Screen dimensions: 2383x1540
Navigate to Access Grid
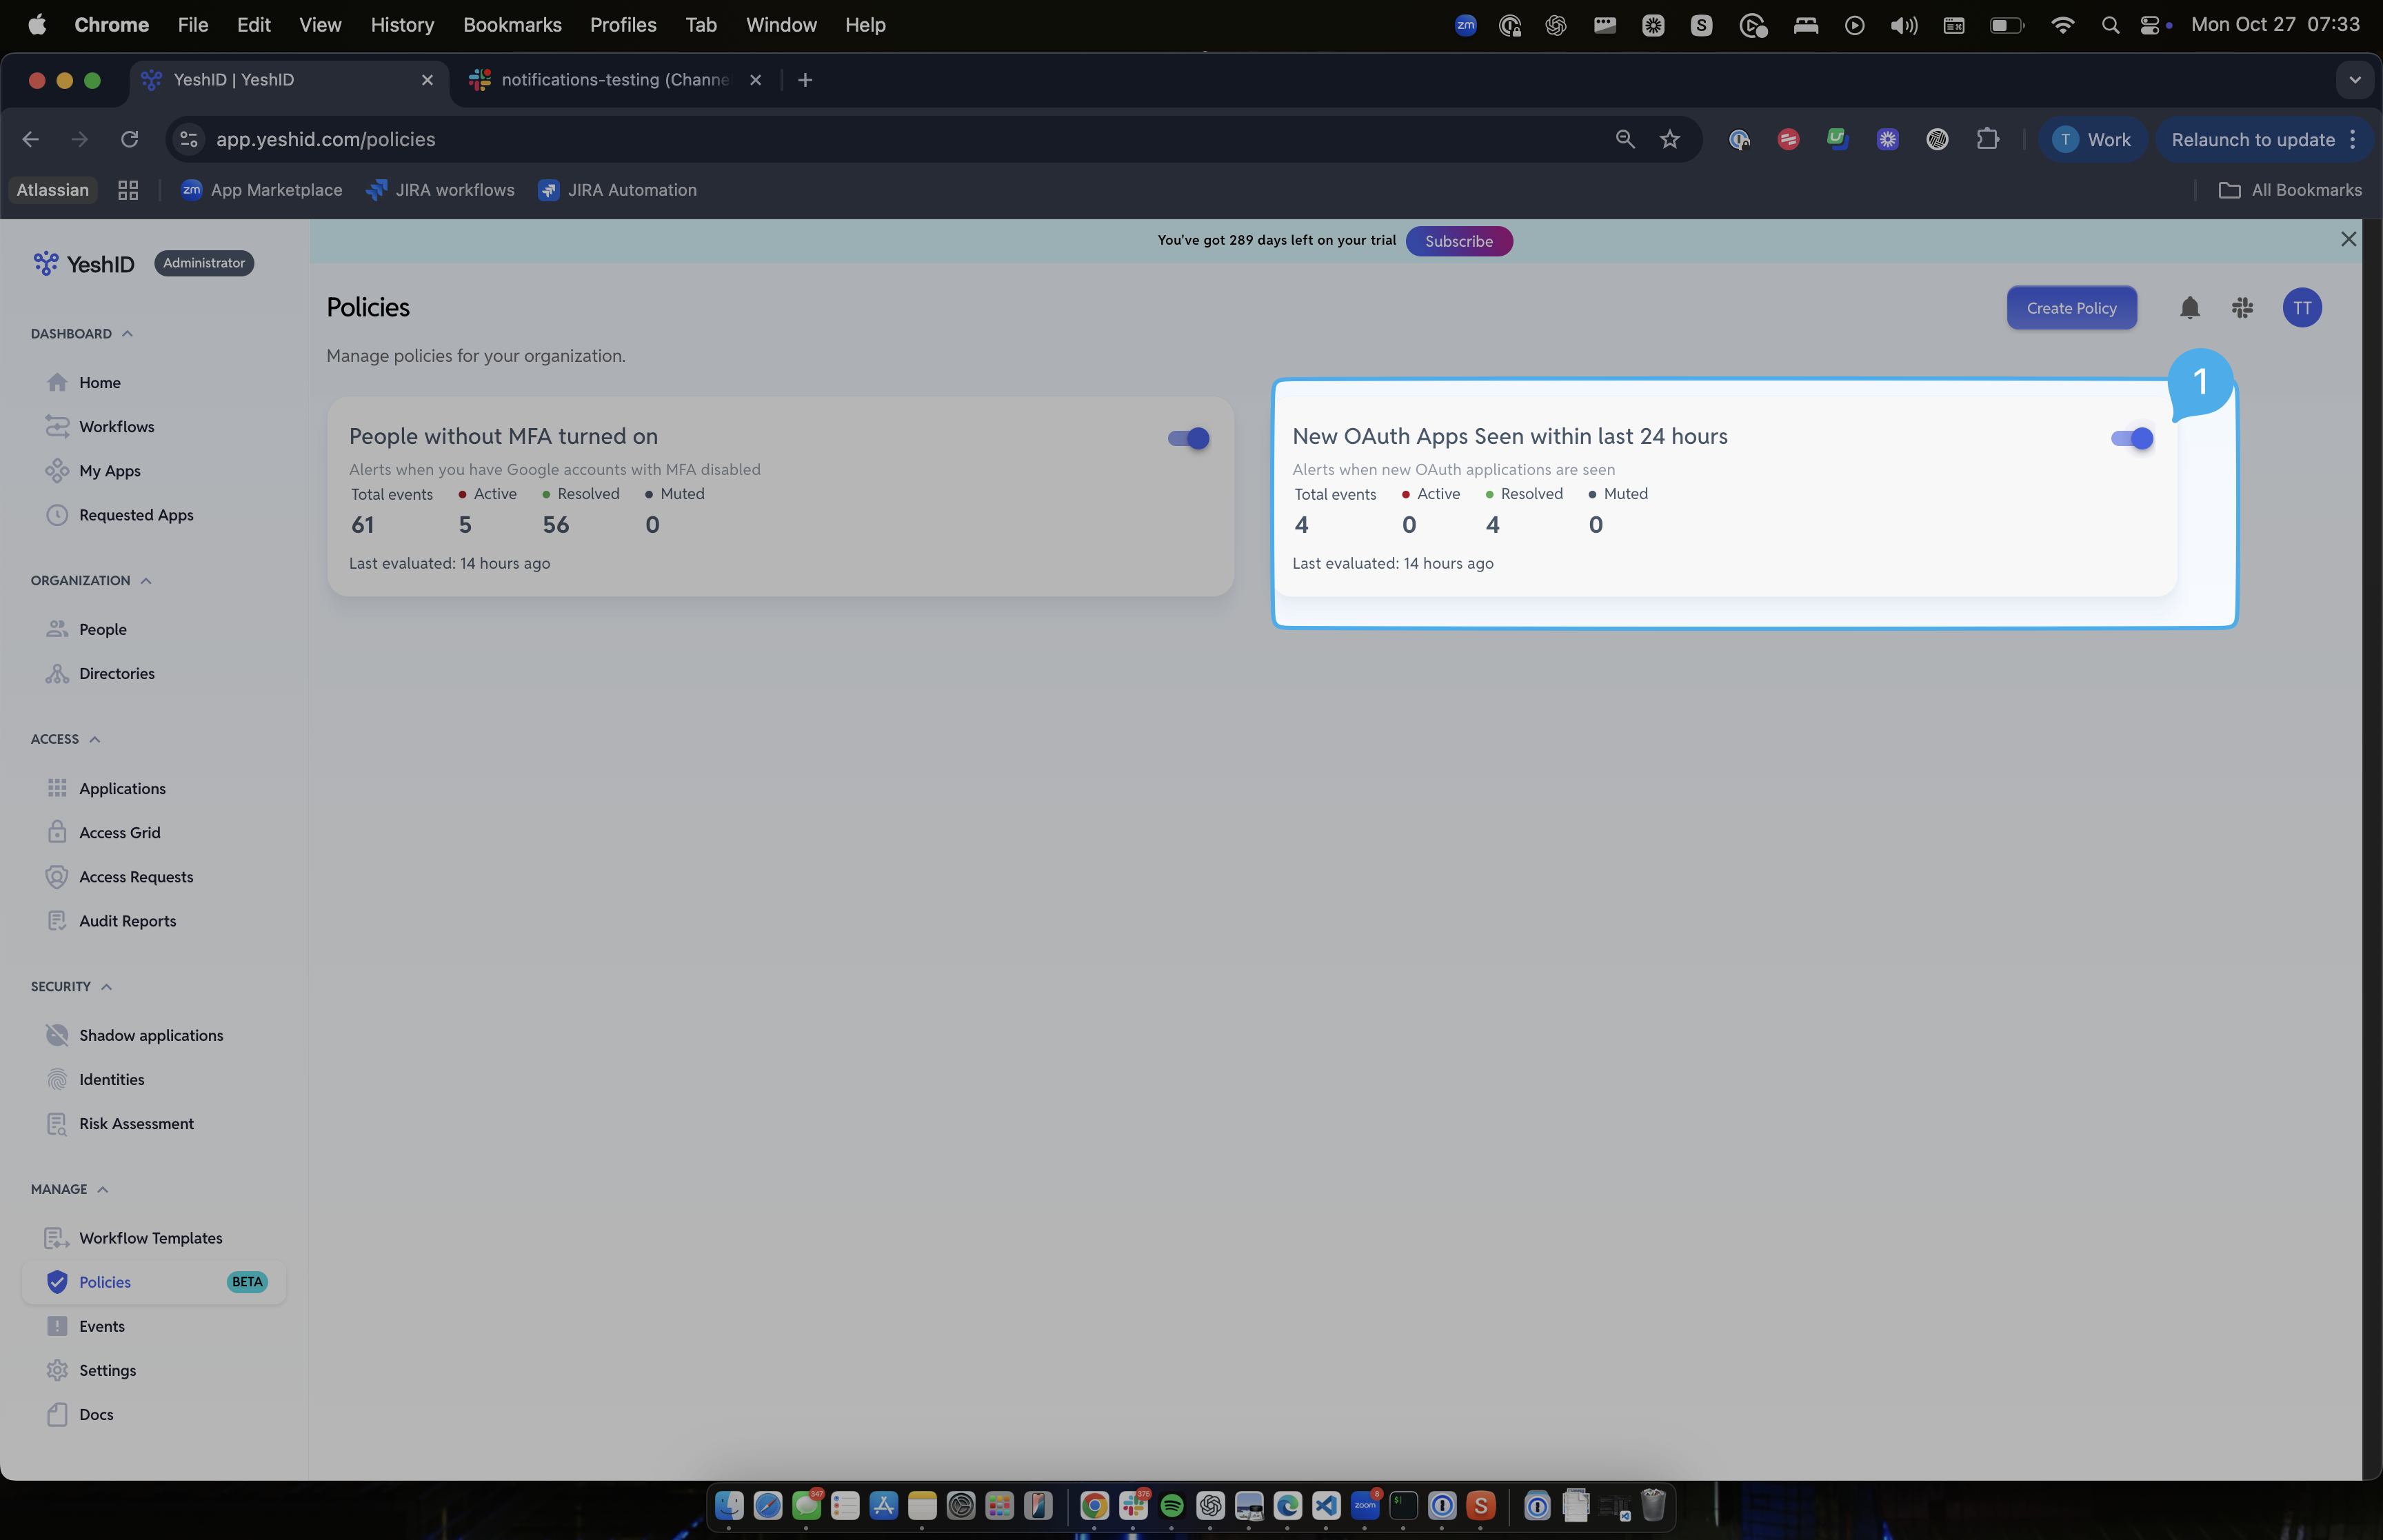click(119, 833)
